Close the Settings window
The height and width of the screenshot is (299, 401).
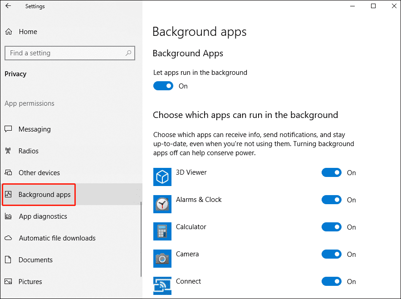click(394, 6)
